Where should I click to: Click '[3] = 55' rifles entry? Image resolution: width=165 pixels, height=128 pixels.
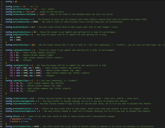coord(14,58)
